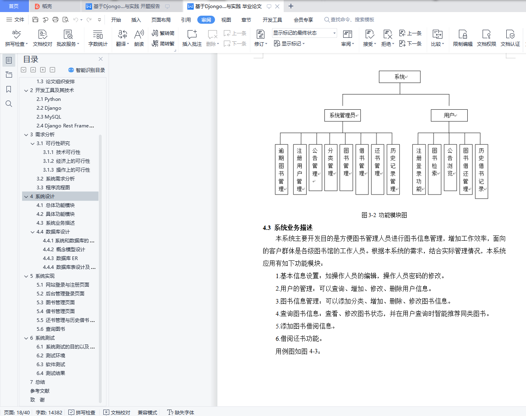Select the outline/TOC icon in left sidebar
526x416 pixels.
point(9,60)
